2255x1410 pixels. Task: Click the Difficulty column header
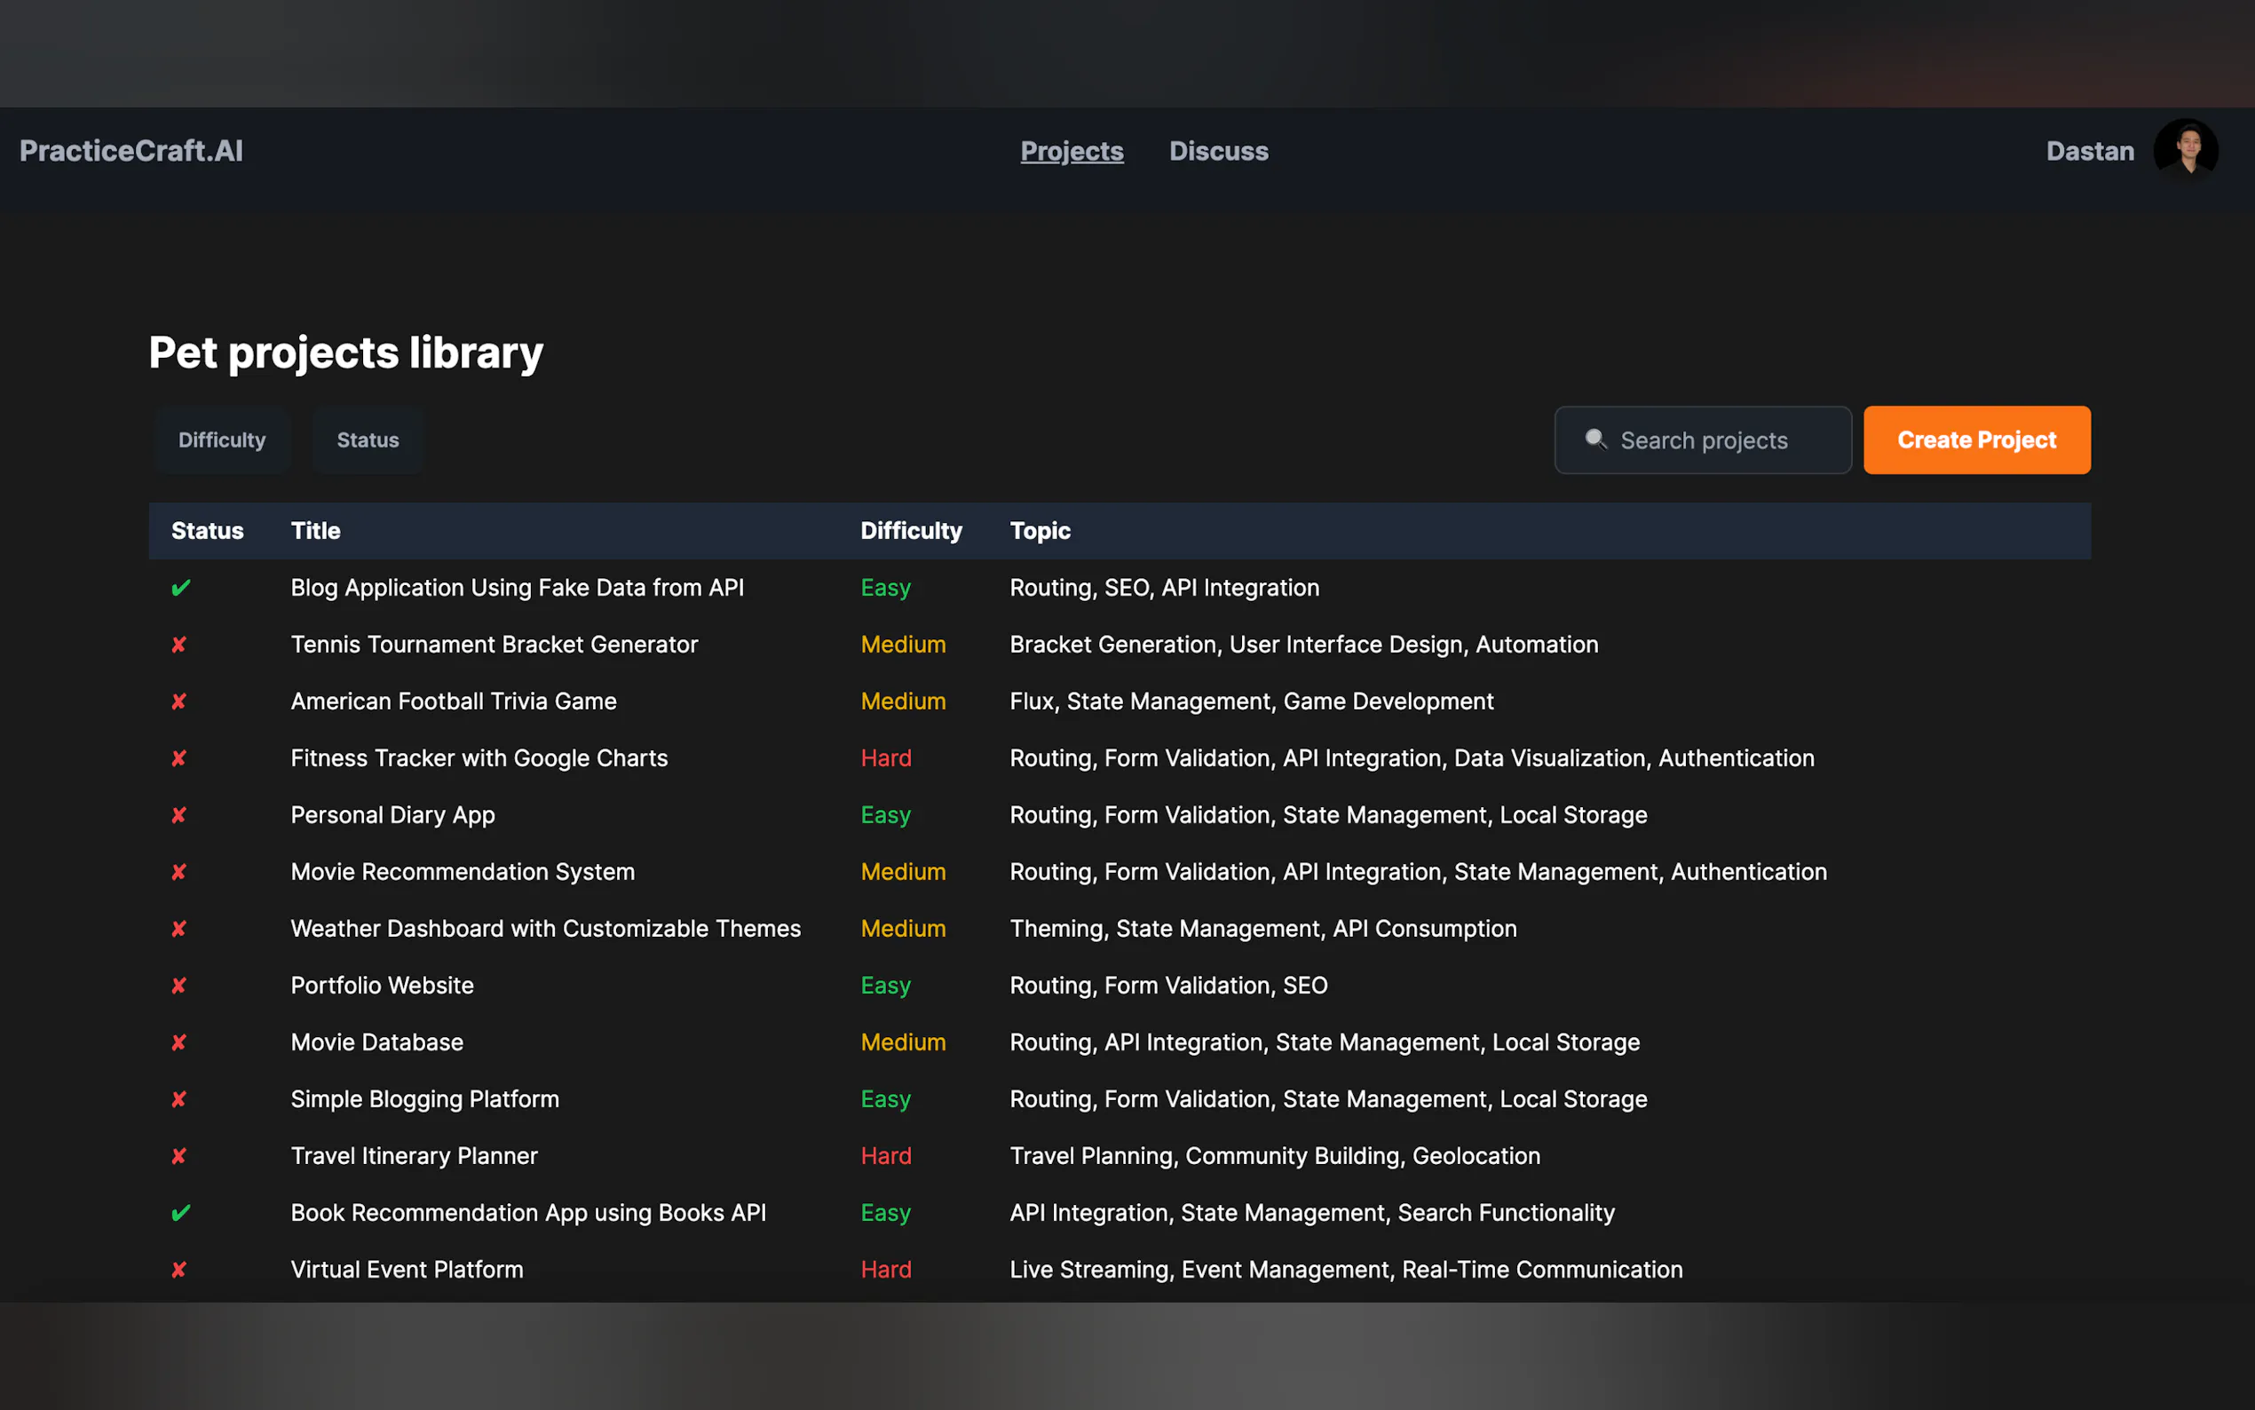(910, 531)
